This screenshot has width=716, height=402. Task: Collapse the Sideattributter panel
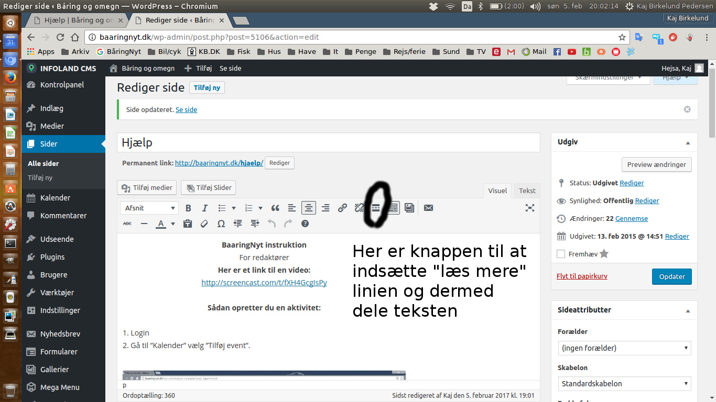pyautogui.click(x=688, y=310)
